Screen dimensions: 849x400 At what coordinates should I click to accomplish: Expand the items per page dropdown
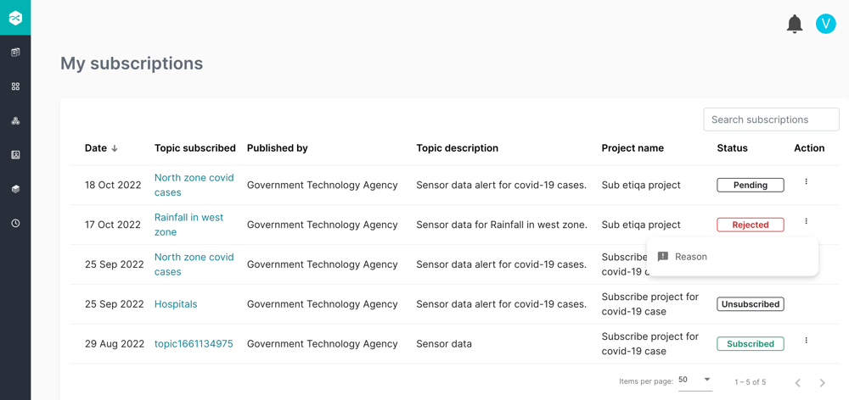point(695,381)
